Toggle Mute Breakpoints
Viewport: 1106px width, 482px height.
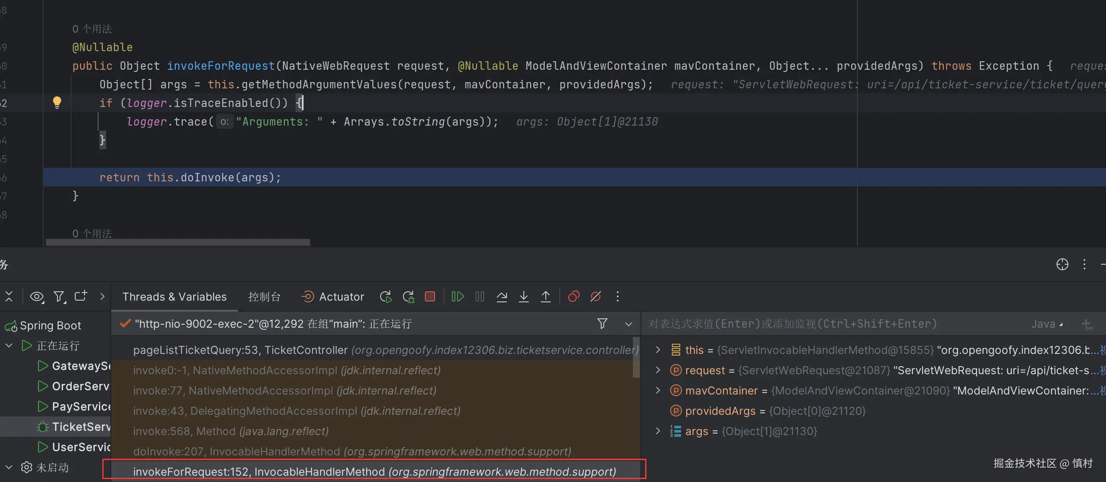[x=596, y=296]
